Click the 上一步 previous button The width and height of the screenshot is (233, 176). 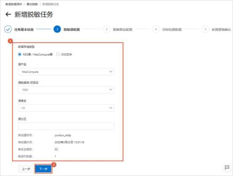point(26,169)
